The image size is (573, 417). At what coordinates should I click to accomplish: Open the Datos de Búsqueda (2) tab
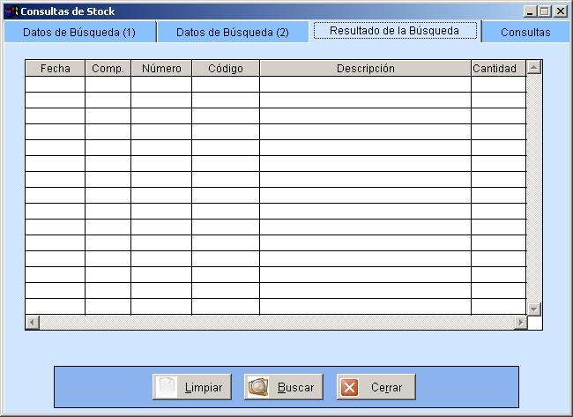pos(233,32)
